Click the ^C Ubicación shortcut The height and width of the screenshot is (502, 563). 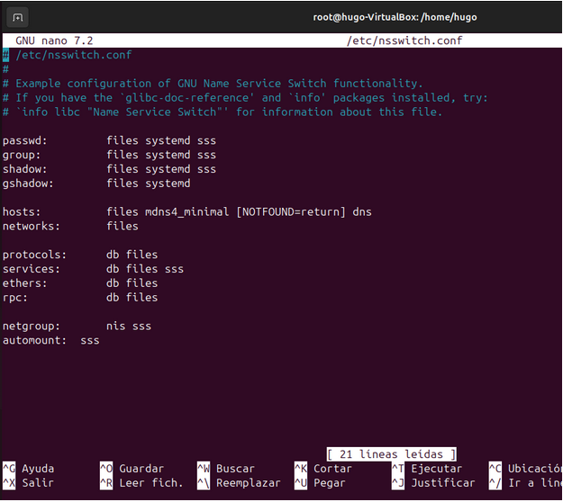525,469
